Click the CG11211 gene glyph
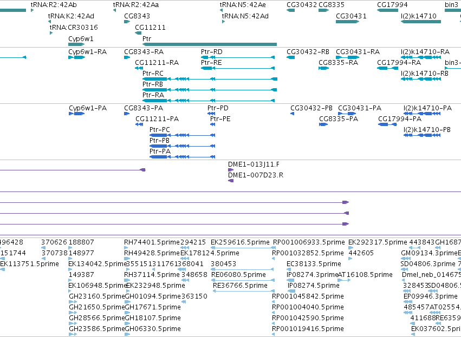Screen dimensions: 461x337 tap(138, 33)
